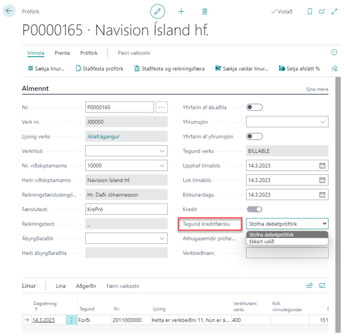Screen dimensions: 344x336
Task: Open calendar for Upphaf tímabils date
Action: point(322,166)
